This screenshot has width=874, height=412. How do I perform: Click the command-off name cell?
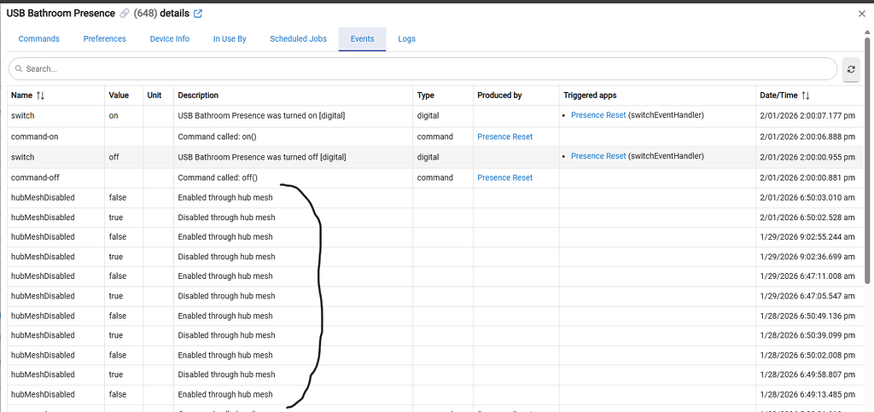pyautogui.click(x=35, y=177)
